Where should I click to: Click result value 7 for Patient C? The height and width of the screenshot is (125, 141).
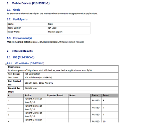[x=104, y=115]
